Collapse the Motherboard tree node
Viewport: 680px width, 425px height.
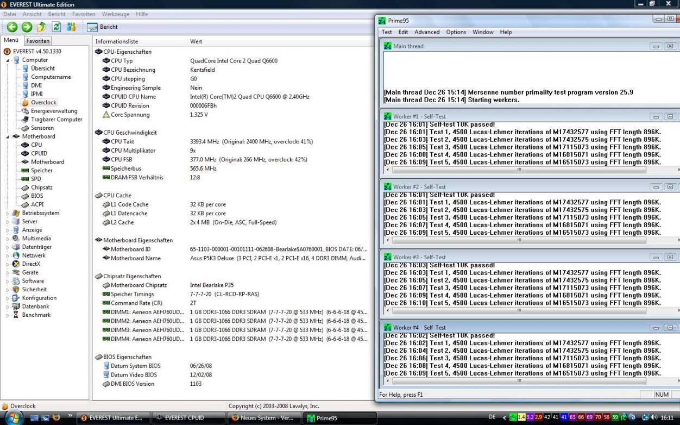(x=8, y=136)
